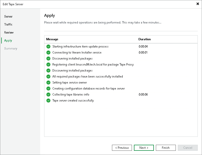Viewport: 202px width, 155px height.
Task: Click the 0:00:06 duration value
Action: point(143,94)
